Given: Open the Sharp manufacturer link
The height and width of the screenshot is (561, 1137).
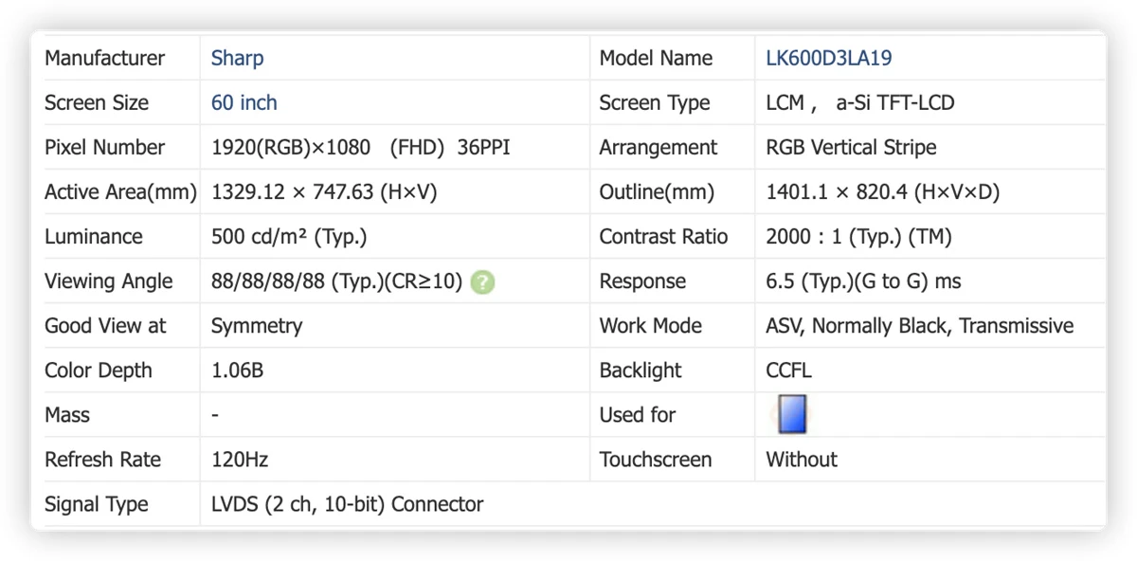Looking at the screenshot, I should (x=238, y=58).
